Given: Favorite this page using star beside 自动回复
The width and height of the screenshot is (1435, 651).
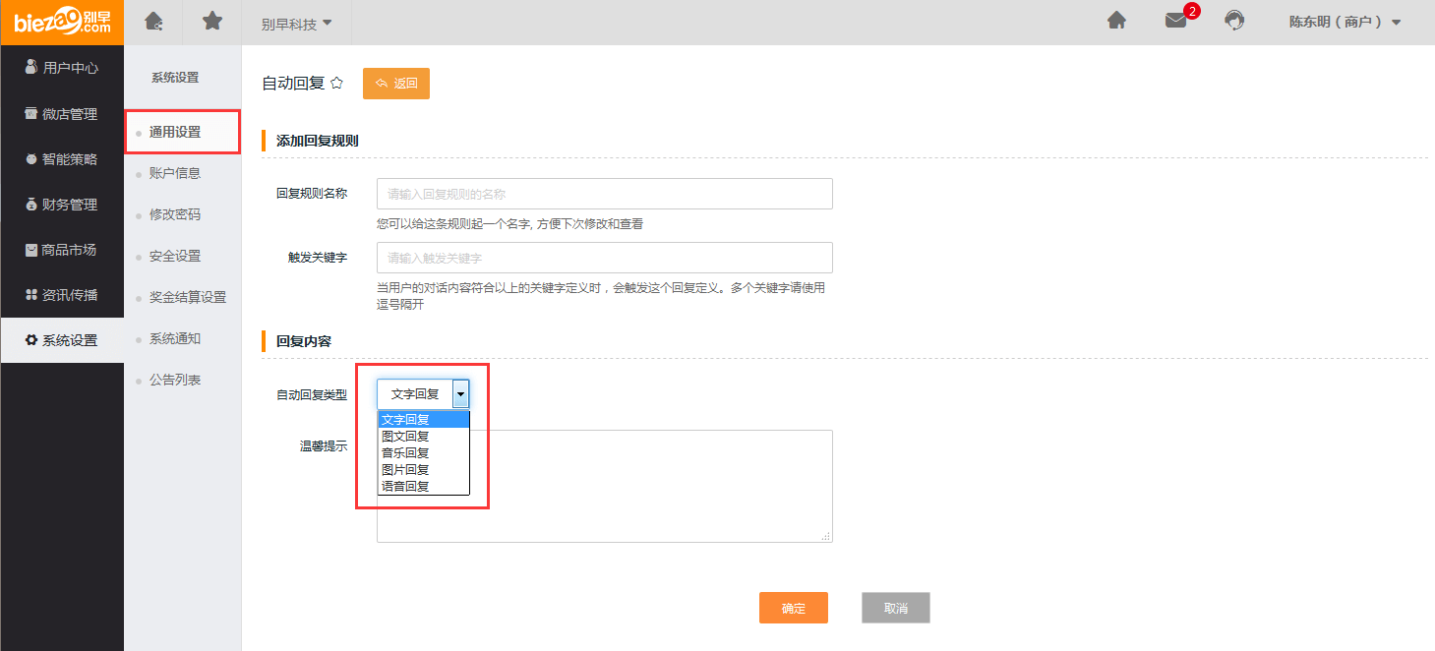Looking at the screenshot, I should click(x=336, y=84).
